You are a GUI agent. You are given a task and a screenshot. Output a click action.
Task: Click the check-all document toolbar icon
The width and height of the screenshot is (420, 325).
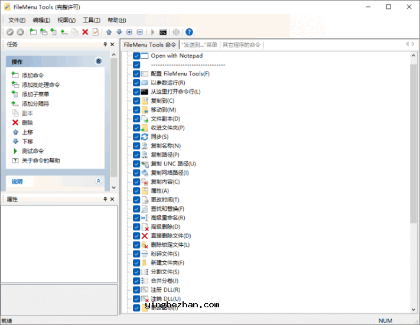pyautogui.click(x=95, y=32)
